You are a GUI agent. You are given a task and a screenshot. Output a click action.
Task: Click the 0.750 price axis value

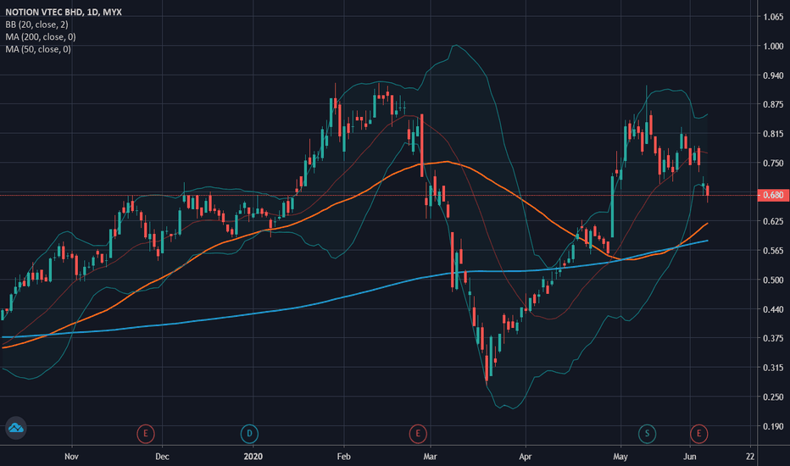[773, 164]
